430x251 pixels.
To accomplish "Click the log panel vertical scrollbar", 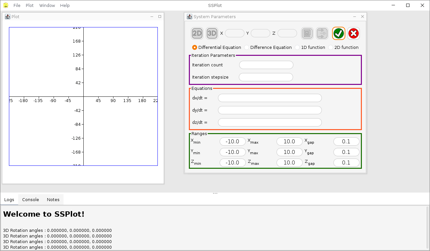I will pos(428,227).
